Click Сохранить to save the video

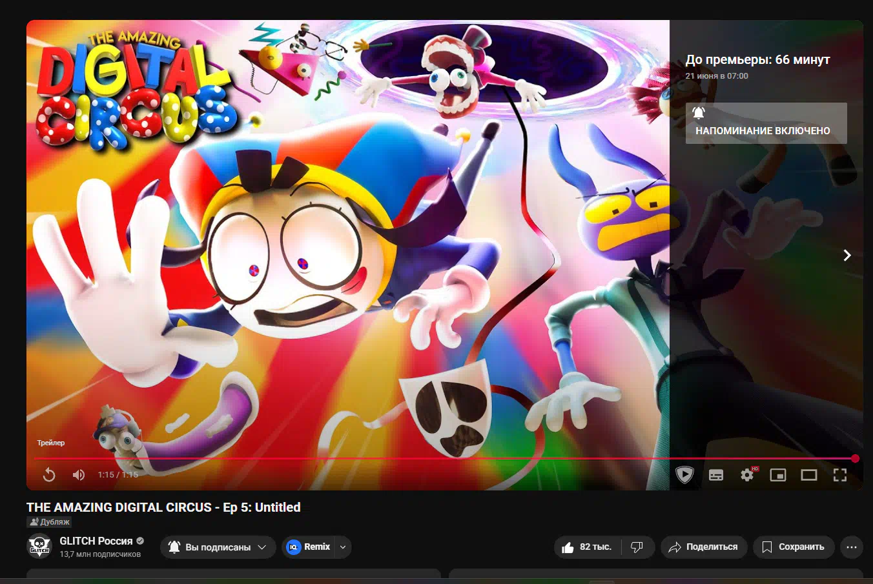pos(794,547)
